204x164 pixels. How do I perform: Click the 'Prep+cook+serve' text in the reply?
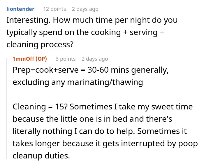45,70
